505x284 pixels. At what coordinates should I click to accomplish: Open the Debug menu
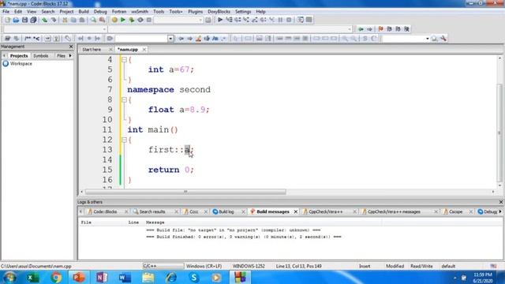tap(100, 12)
